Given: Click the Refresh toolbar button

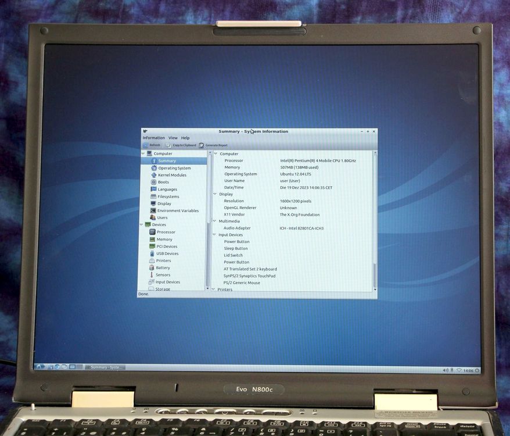Looking at the screenshot, I should pos(150,145).
